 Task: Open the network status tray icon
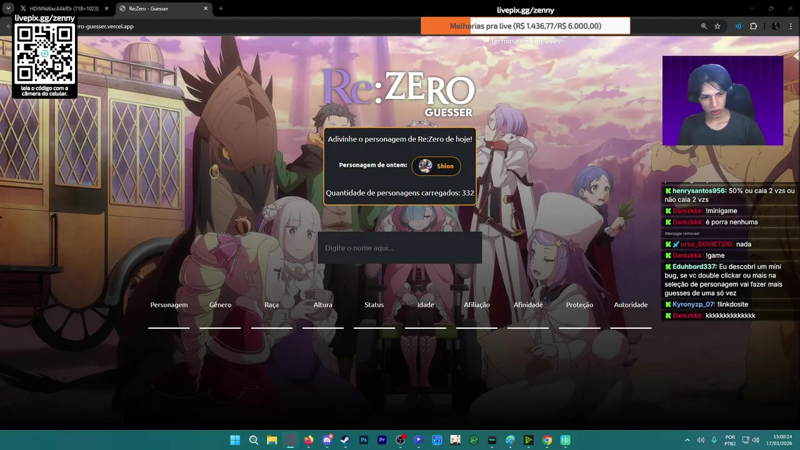coord(746,440)
